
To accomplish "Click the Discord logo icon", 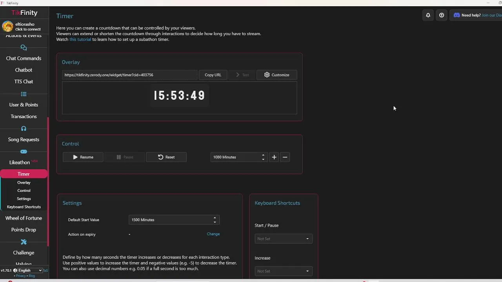I will (x=457, y=15).
